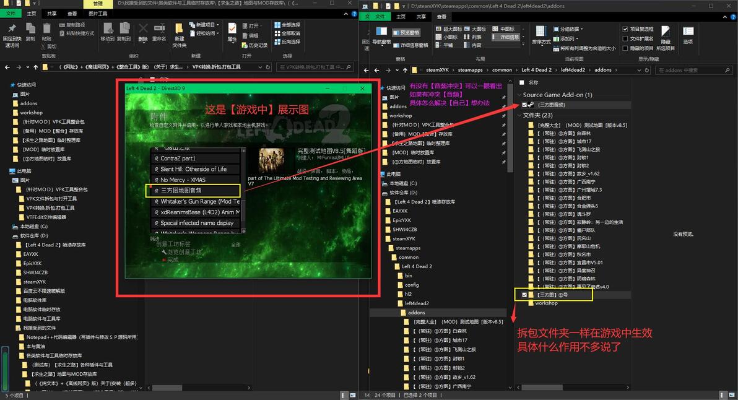Select No Mercy - XMAS addon in game
This screenshot has width=738, height=400.
pos(196,180)
